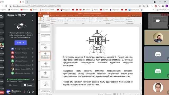Open the Перевести bookmark
Screen dimensions: 169x95
point(115,10)
